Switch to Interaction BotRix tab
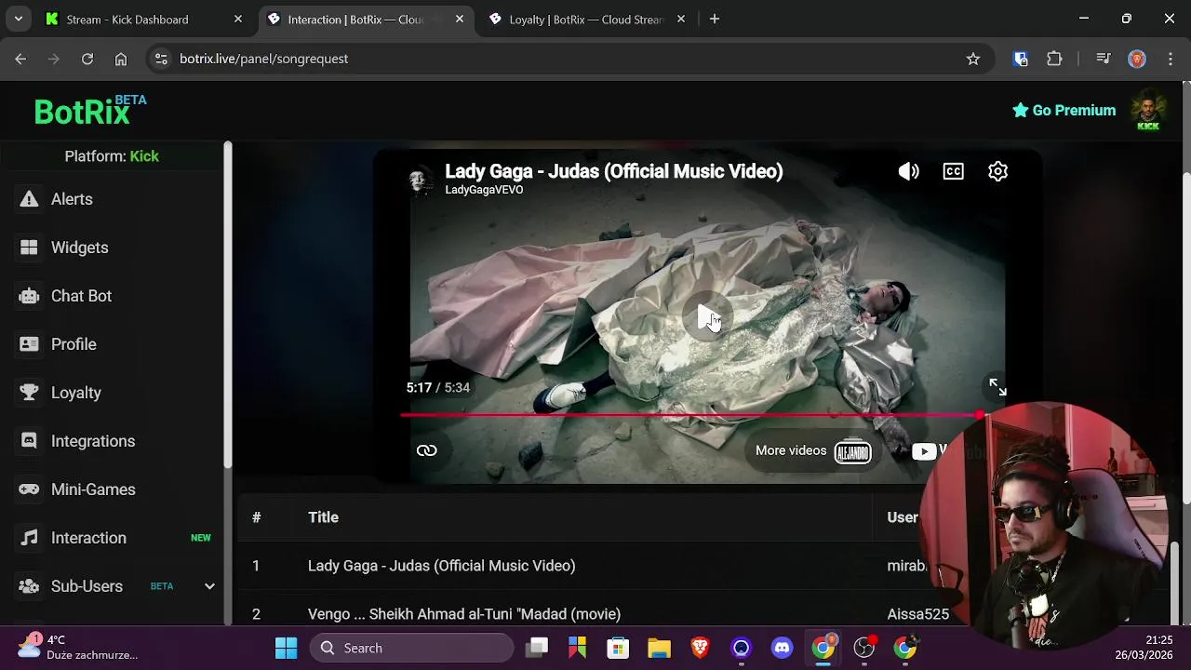Image resolution: width=1191 pixels, height=670 pixels. pos(366,19)
